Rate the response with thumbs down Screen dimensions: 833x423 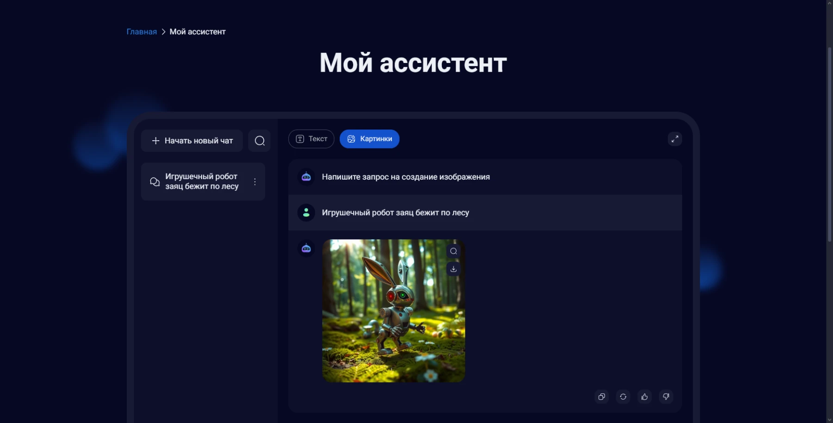pyautogui.click(x=665, y=397)
